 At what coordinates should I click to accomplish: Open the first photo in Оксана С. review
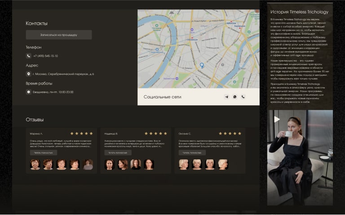coord(184,164)
